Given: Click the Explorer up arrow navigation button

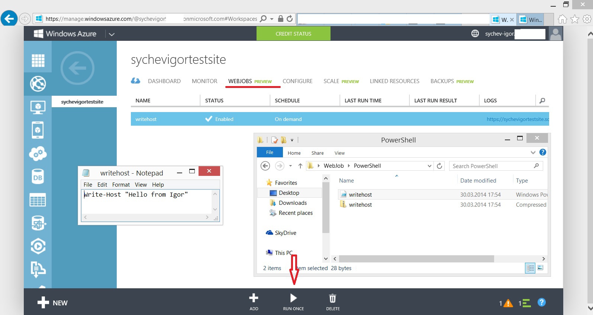Looking at the screenshot, I should (x=300, y=166).
